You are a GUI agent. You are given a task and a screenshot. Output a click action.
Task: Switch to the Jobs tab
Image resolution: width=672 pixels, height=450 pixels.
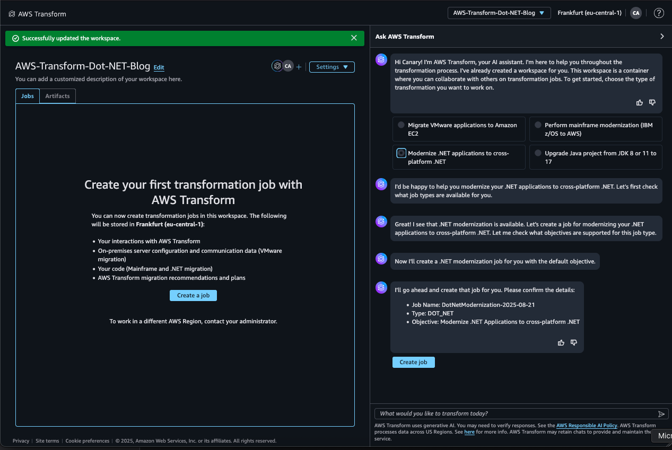click(28, 96)
